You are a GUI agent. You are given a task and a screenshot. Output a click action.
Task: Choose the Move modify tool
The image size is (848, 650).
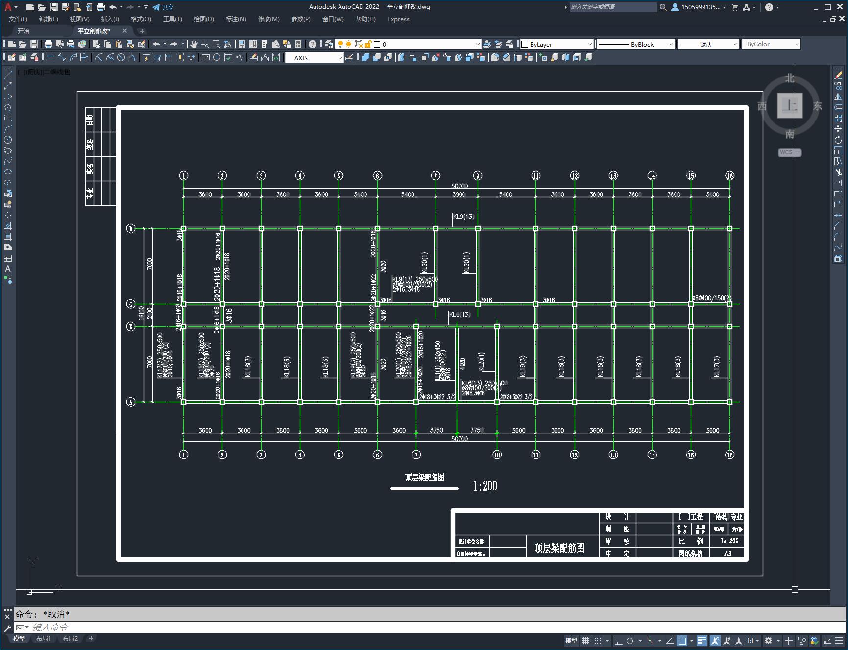838,129
